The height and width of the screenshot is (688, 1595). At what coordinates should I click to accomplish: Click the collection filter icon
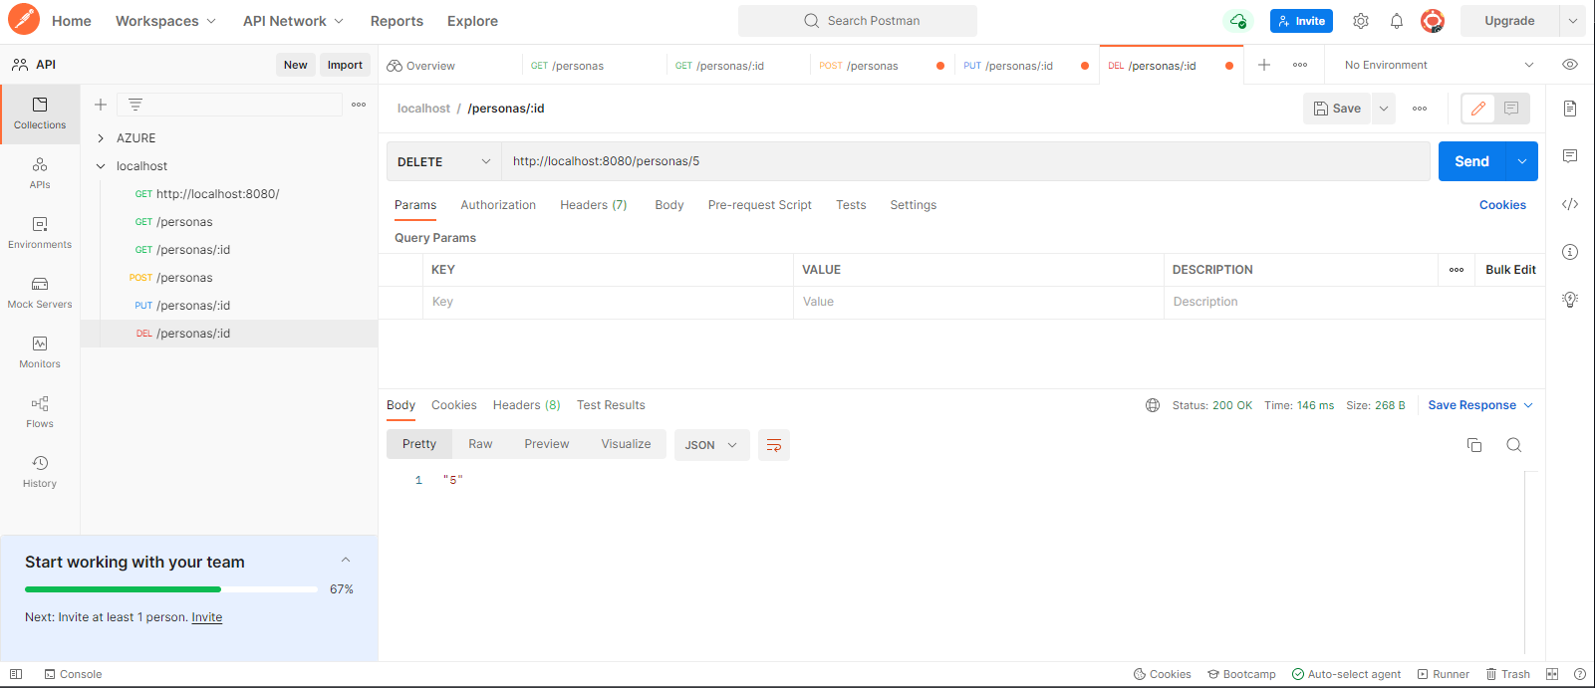[135, 105]
